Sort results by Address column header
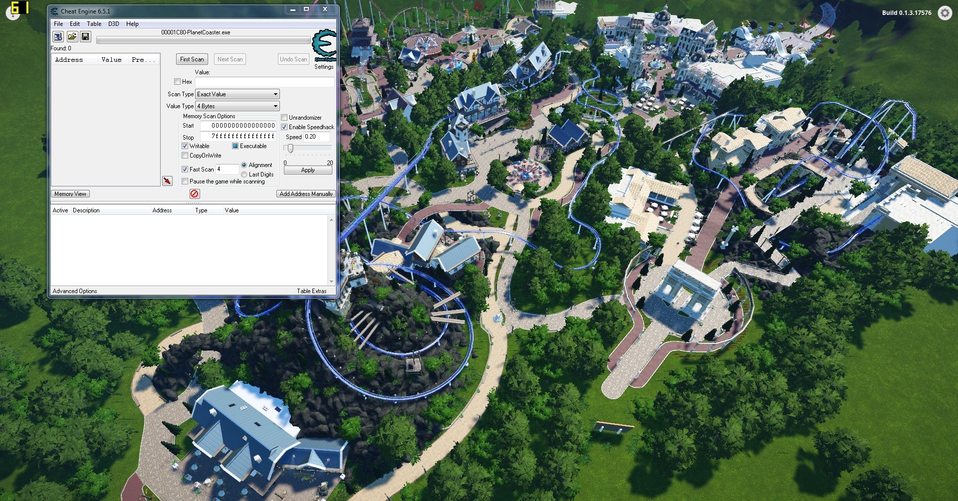This screenshot has width=958, height=501. pos(74,60)
